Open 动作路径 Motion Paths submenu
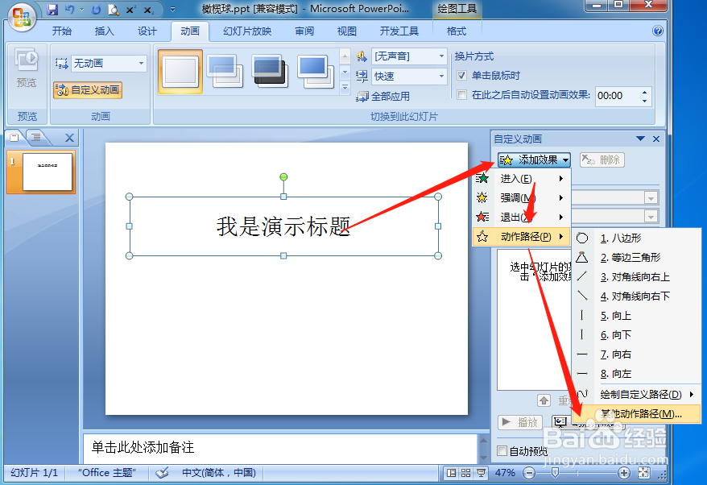 (522, 236)
